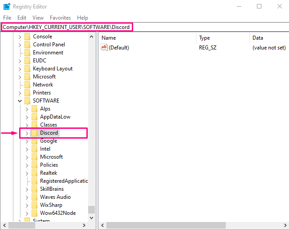
Task: Expand the Discord key chevron
Action: coord(27,133)
